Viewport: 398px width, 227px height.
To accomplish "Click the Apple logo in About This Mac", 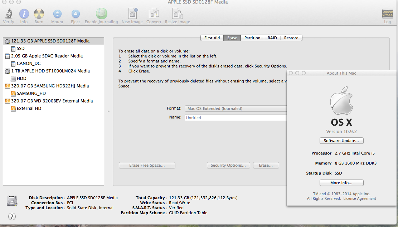I will click(x=341, y=100).
